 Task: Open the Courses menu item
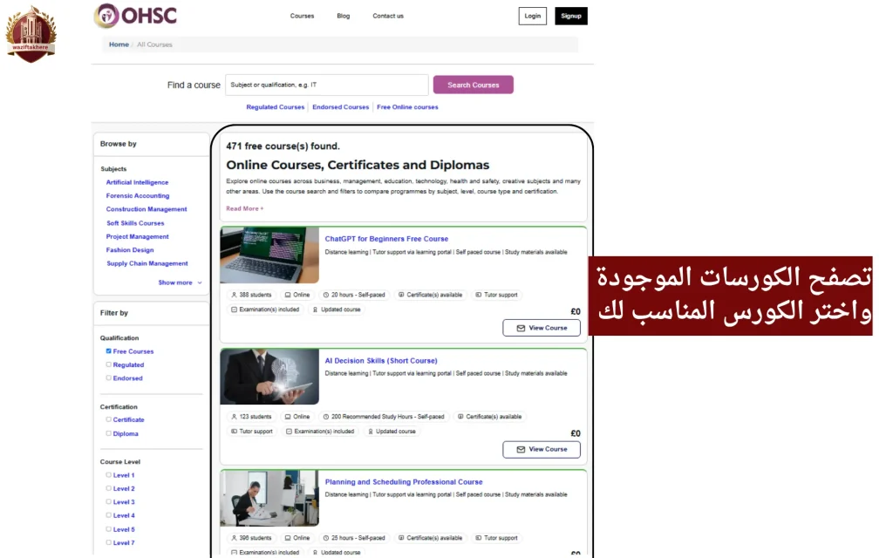[x=302, y=16]
